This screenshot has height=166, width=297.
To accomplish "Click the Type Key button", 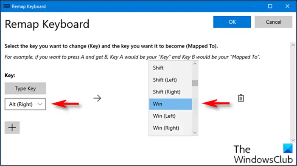I will (25, 88).
